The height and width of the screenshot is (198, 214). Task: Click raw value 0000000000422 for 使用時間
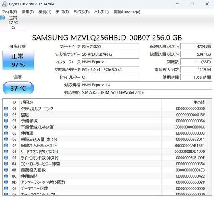pyautogui.click(x=191, y=176)
